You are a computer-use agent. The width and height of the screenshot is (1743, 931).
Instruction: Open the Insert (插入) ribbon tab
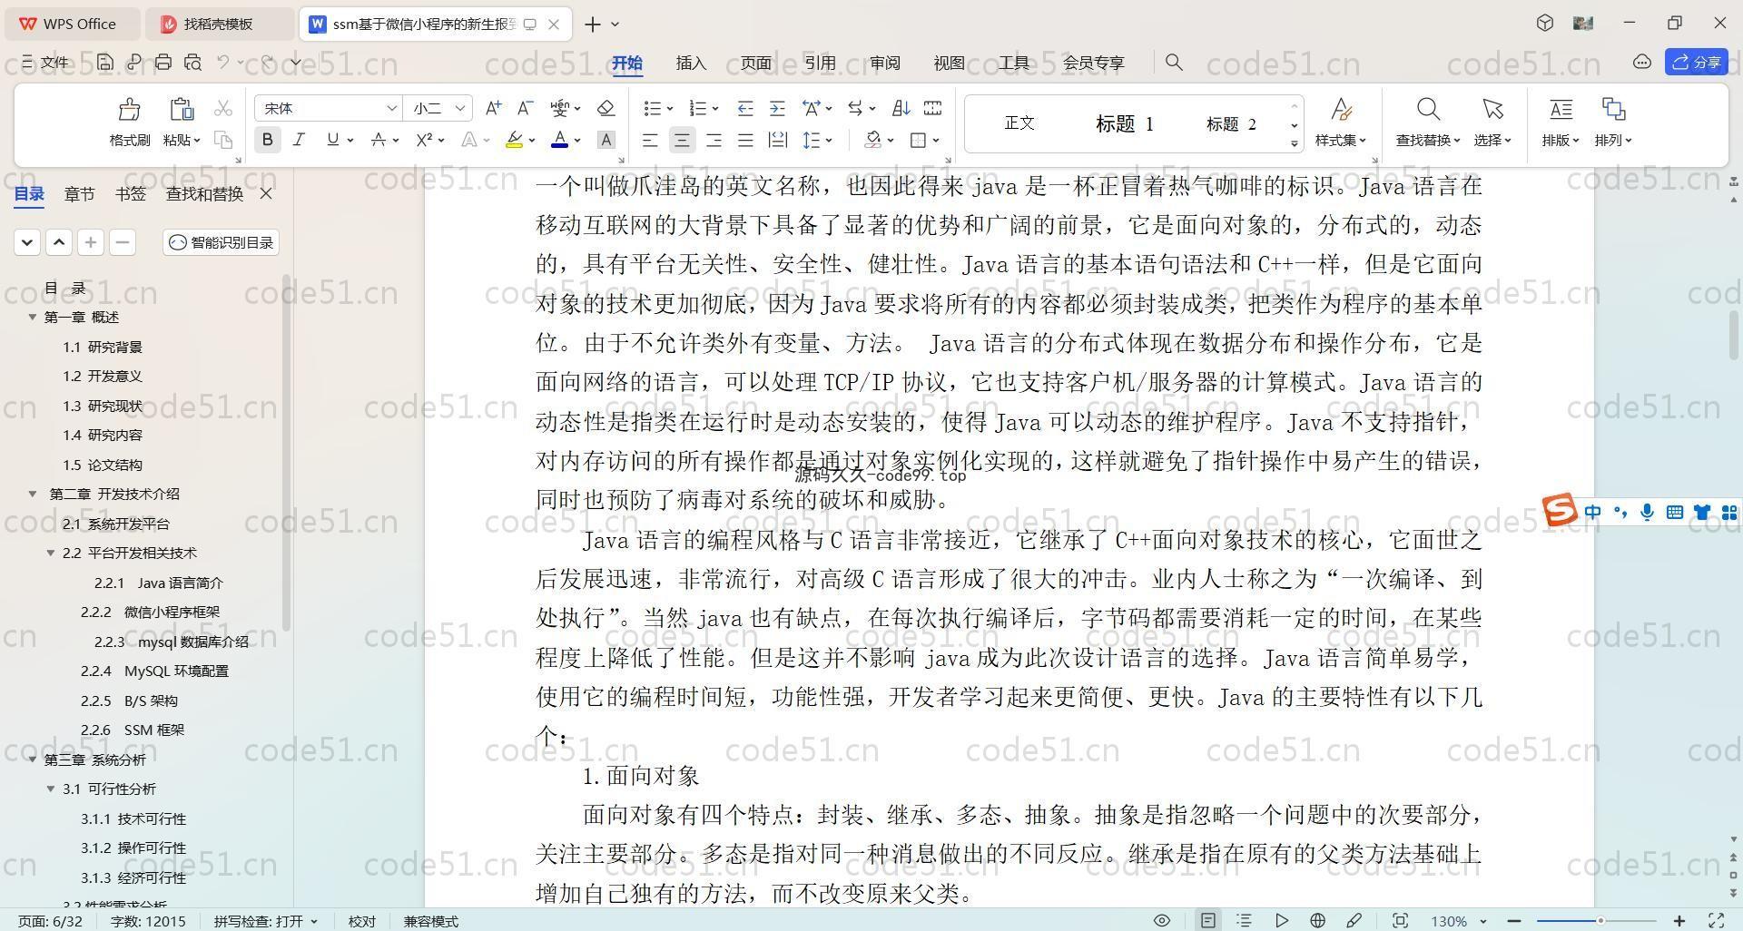tap(691, 63)
